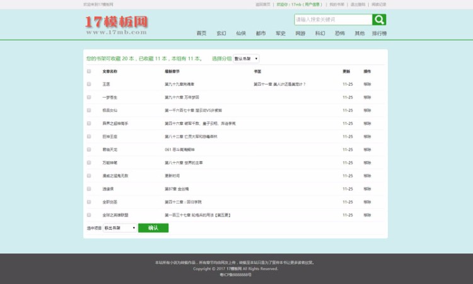
Task: Open the 仙侠 category
Action: (241, 33)
